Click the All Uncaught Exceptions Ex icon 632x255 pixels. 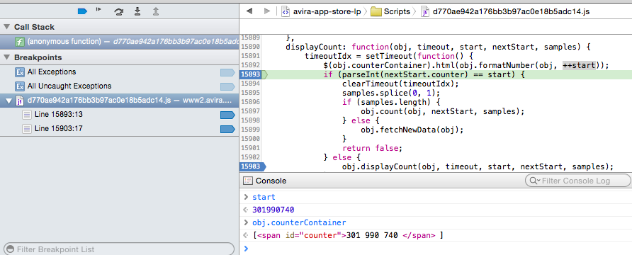(20, 86)
